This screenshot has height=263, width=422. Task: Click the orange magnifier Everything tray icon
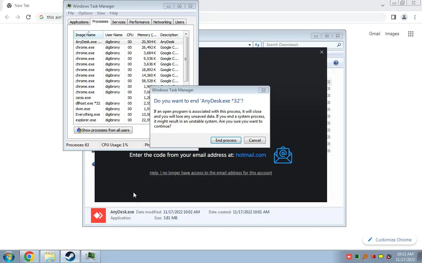coord(365,256)
